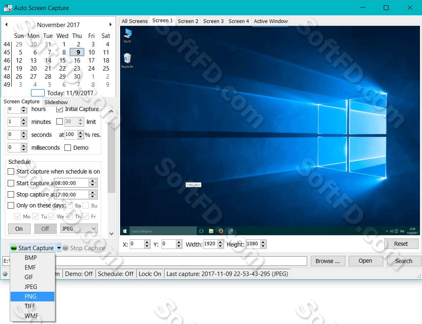The width and height of the screenshot is (422, 324).
Task: Increase the Start capture at time
Action: [93, 181]
